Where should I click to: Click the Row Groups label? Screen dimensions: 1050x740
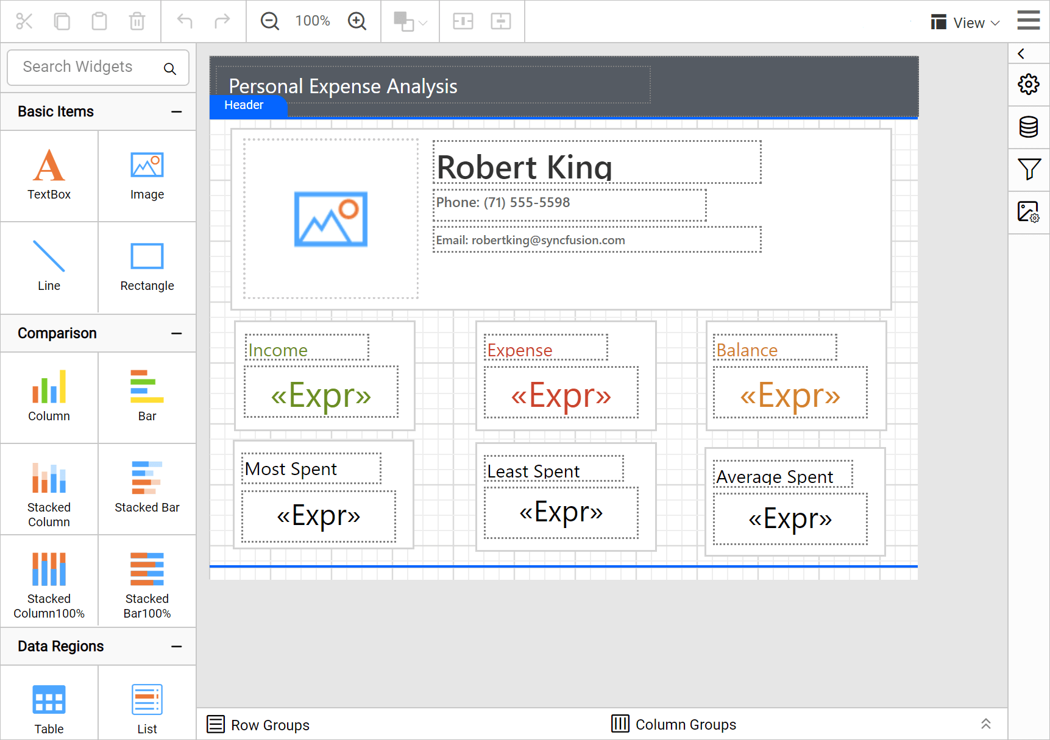pos(270,725)
